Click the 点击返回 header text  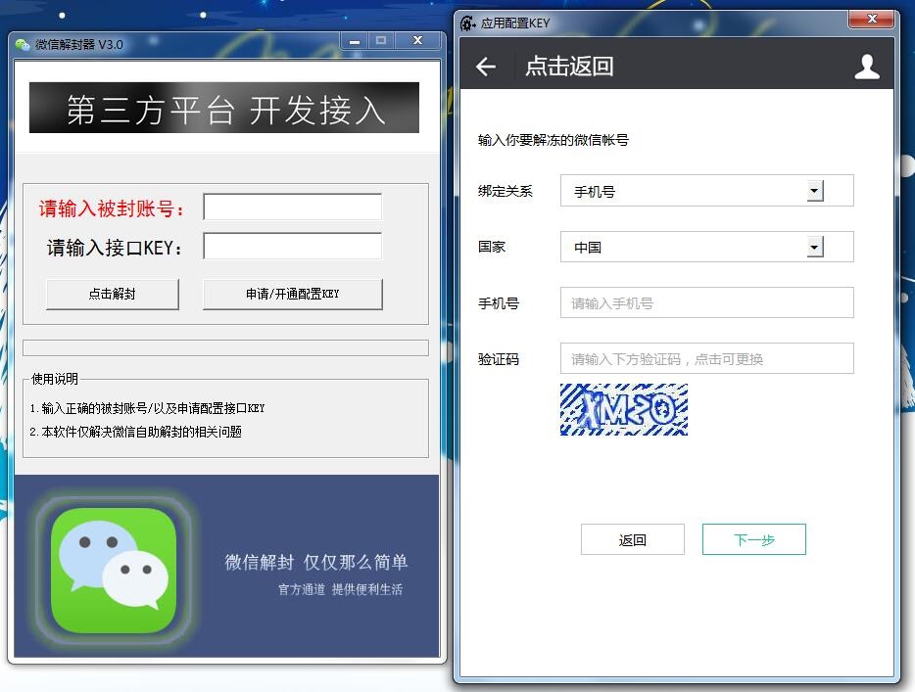[569, 66]
